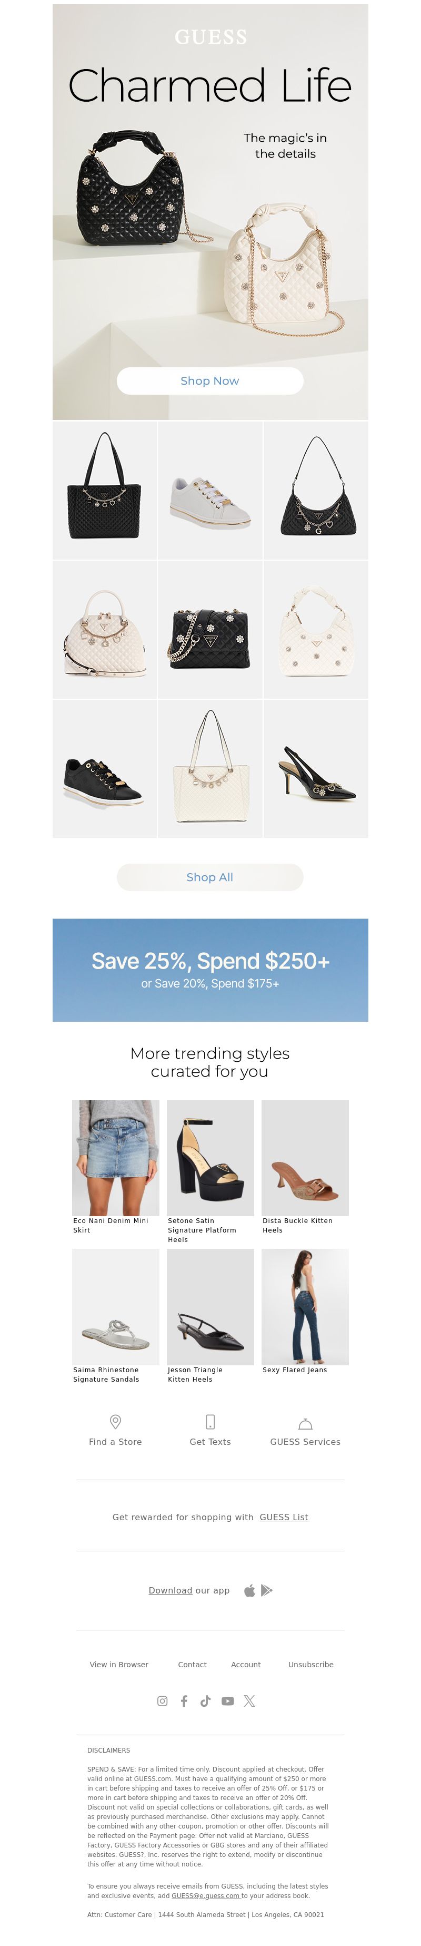Open the View in Browser link
This screenshot has height=1946, width=421.
(119, 1664)
